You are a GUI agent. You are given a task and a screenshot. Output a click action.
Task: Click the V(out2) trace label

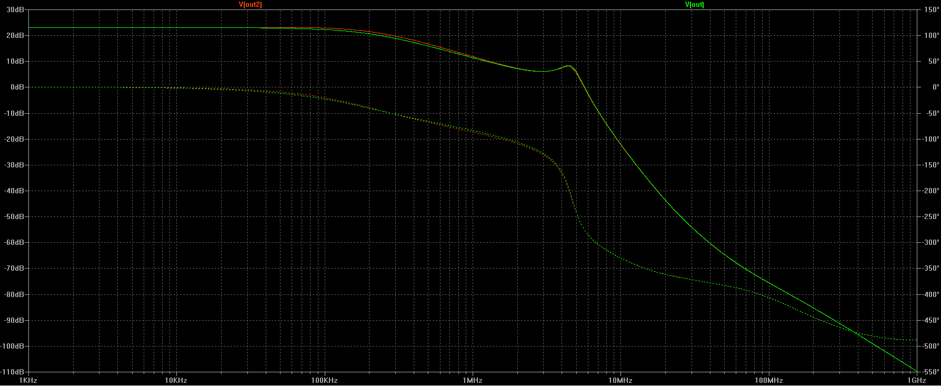[x=250, y=5]
